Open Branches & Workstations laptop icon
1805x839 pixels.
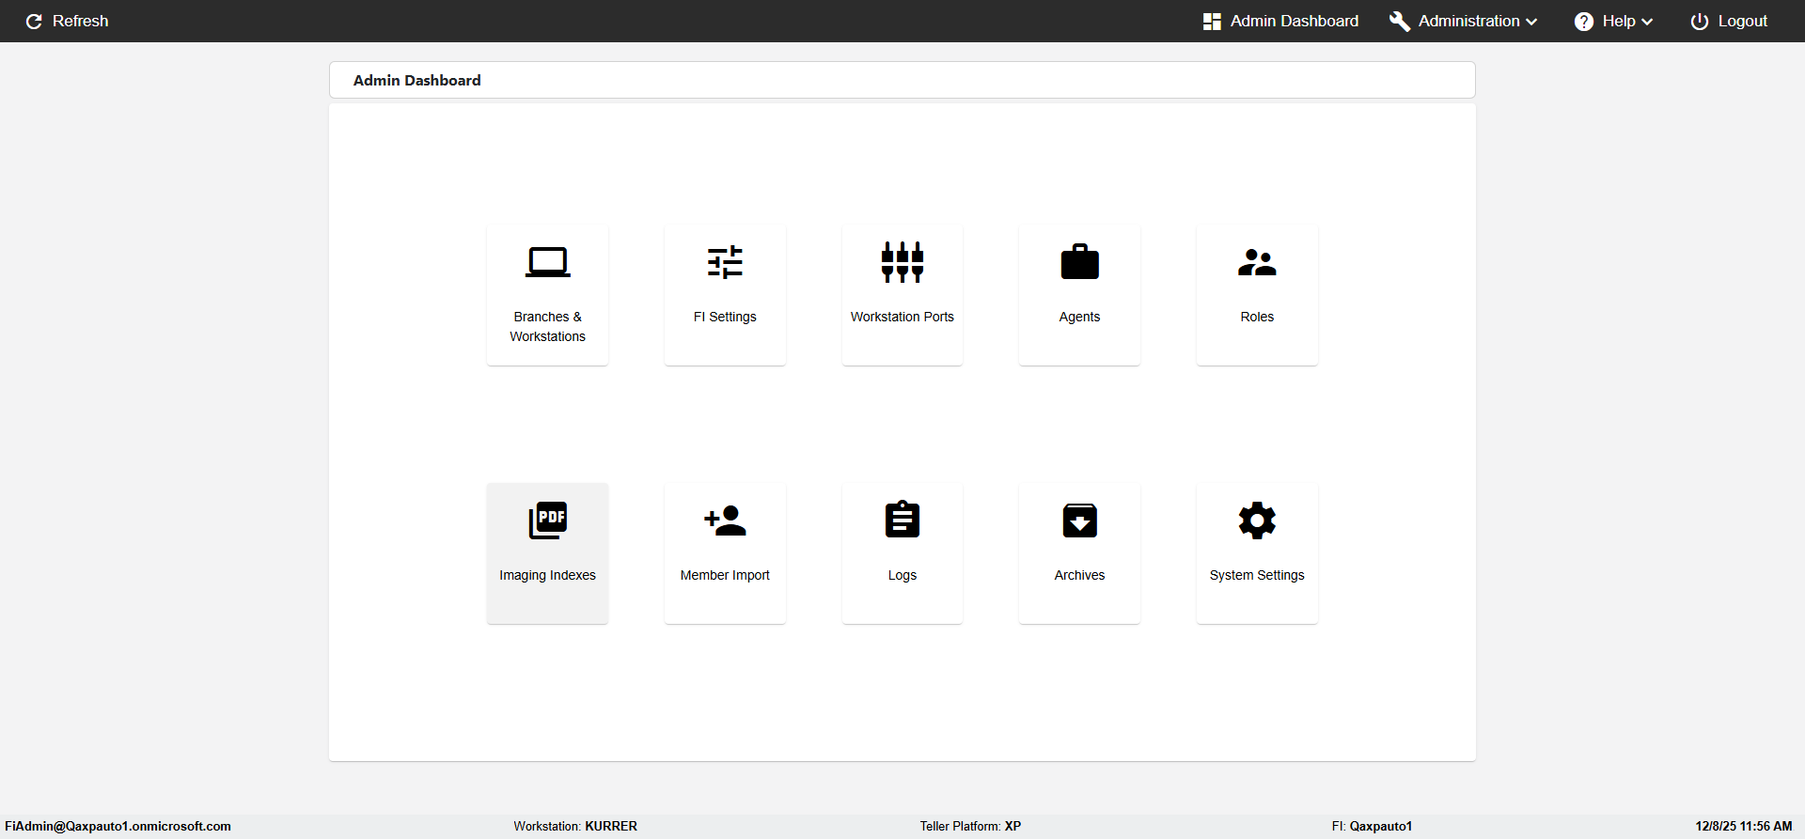tap(547, 262)
